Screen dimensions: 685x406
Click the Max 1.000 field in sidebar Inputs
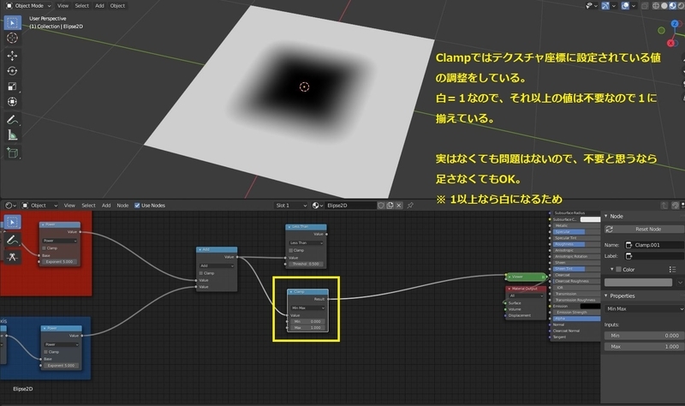click(643, 347)
